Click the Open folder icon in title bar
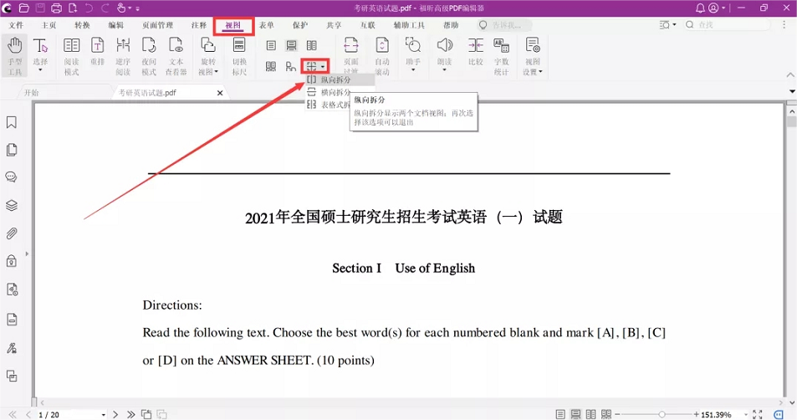The height and width of the screenshot is (420, 797). [23, 8]
